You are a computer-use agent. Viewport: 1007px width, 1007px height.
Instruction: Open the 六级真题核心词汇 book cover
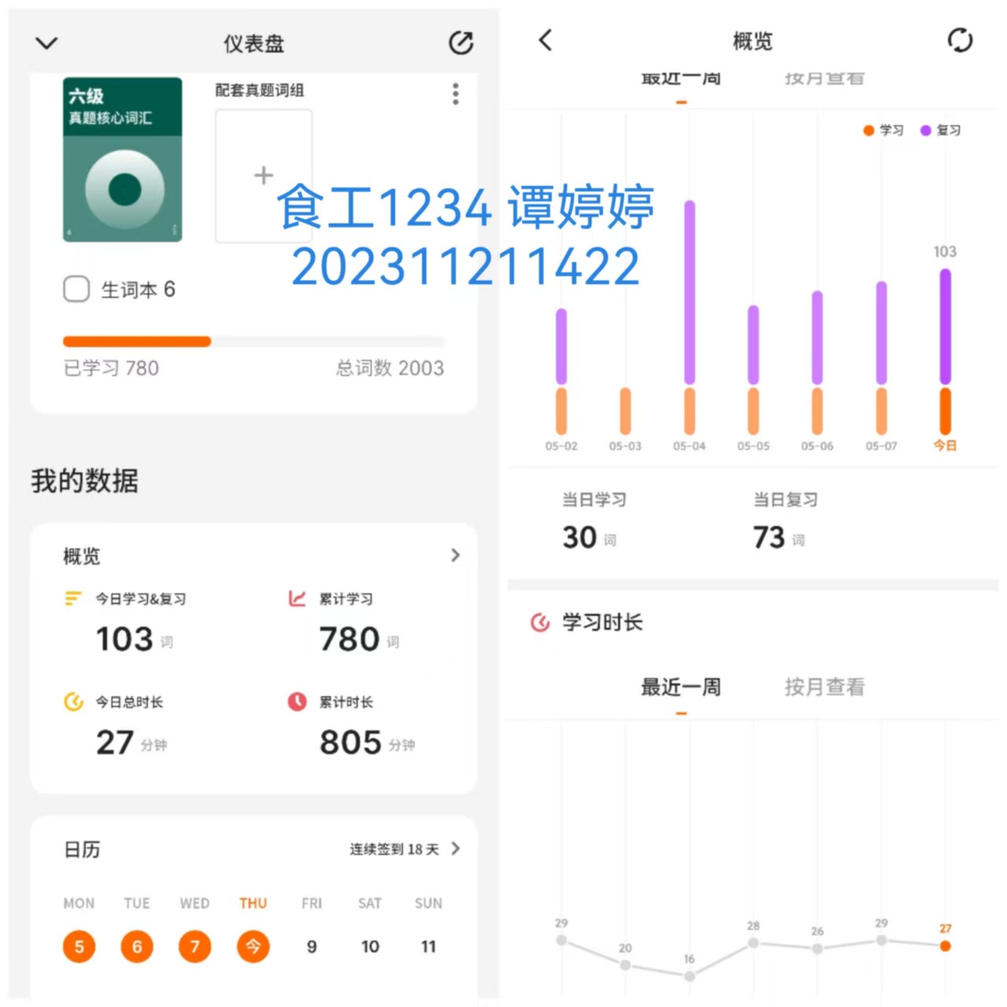[123, 160]
